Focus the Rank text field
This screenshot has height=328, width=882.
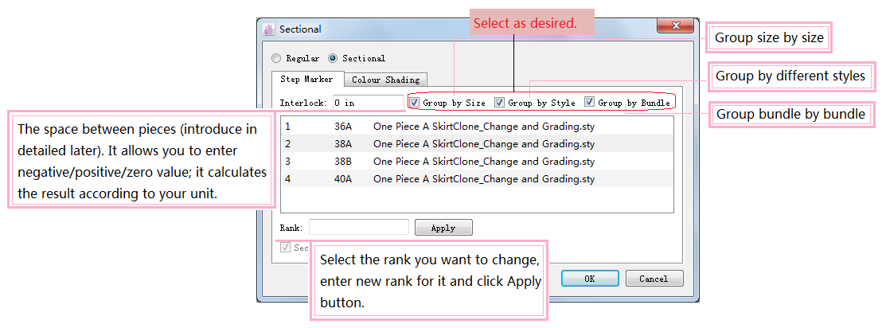click(x=358, y=228)
